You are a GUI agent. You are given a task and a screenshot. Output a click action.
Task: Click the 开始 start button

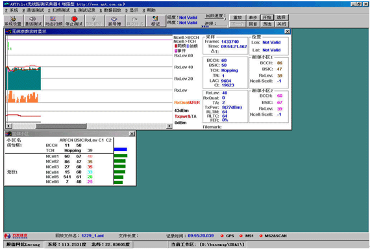point(267,18)
